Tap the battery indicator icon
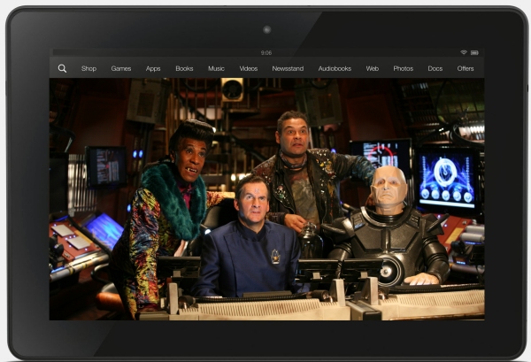The image size is (531, 362). pyautogui.click(x=475, y=52)
